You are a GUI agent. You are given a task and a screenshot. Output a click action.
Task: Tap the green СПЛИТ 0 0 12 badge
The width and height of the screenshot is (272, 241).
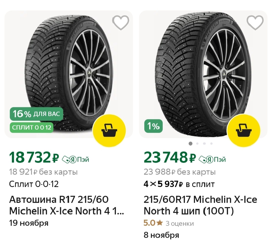(x=32, y=127)
